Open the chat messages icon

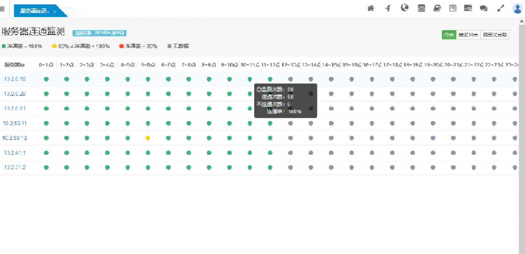coord(483,8)
